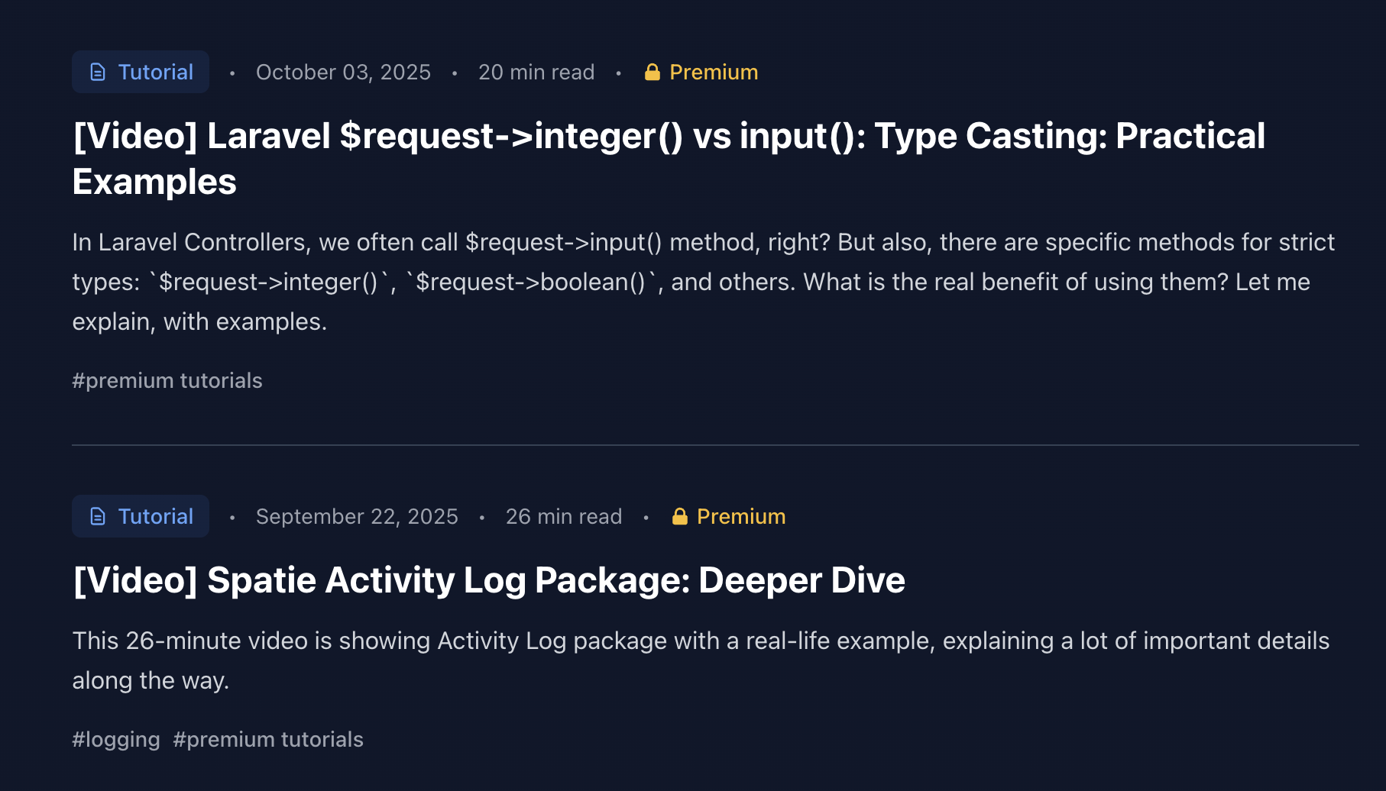The height and width of the screenshot is (791, 1386).
Task: Click the 20 min read label
Action: click(x=536, y=73)
